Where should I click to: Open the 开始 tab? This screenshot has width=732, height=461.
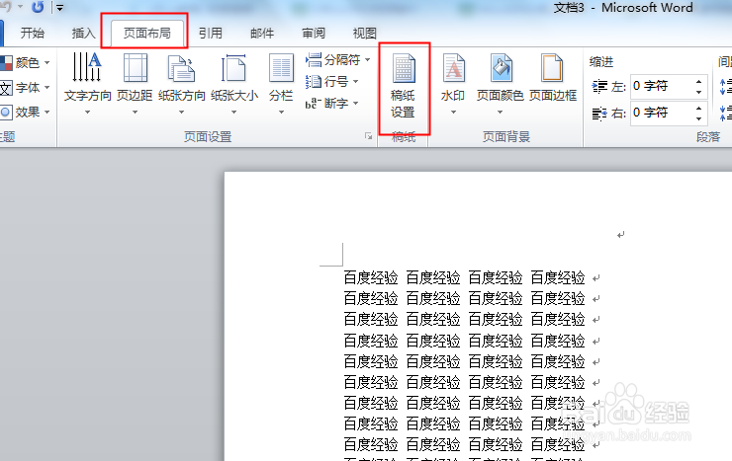coord(33,33)
